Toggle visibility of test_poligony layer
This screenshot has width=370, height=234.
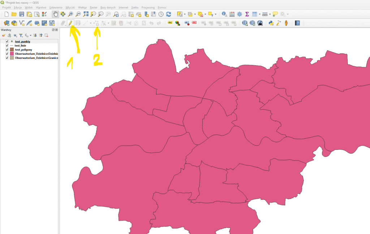(x=7, y=50)
